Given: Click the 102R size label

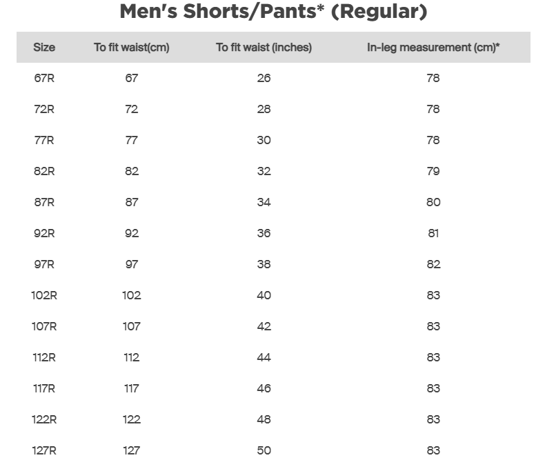Looking at the screenshot, I should 44,295.
